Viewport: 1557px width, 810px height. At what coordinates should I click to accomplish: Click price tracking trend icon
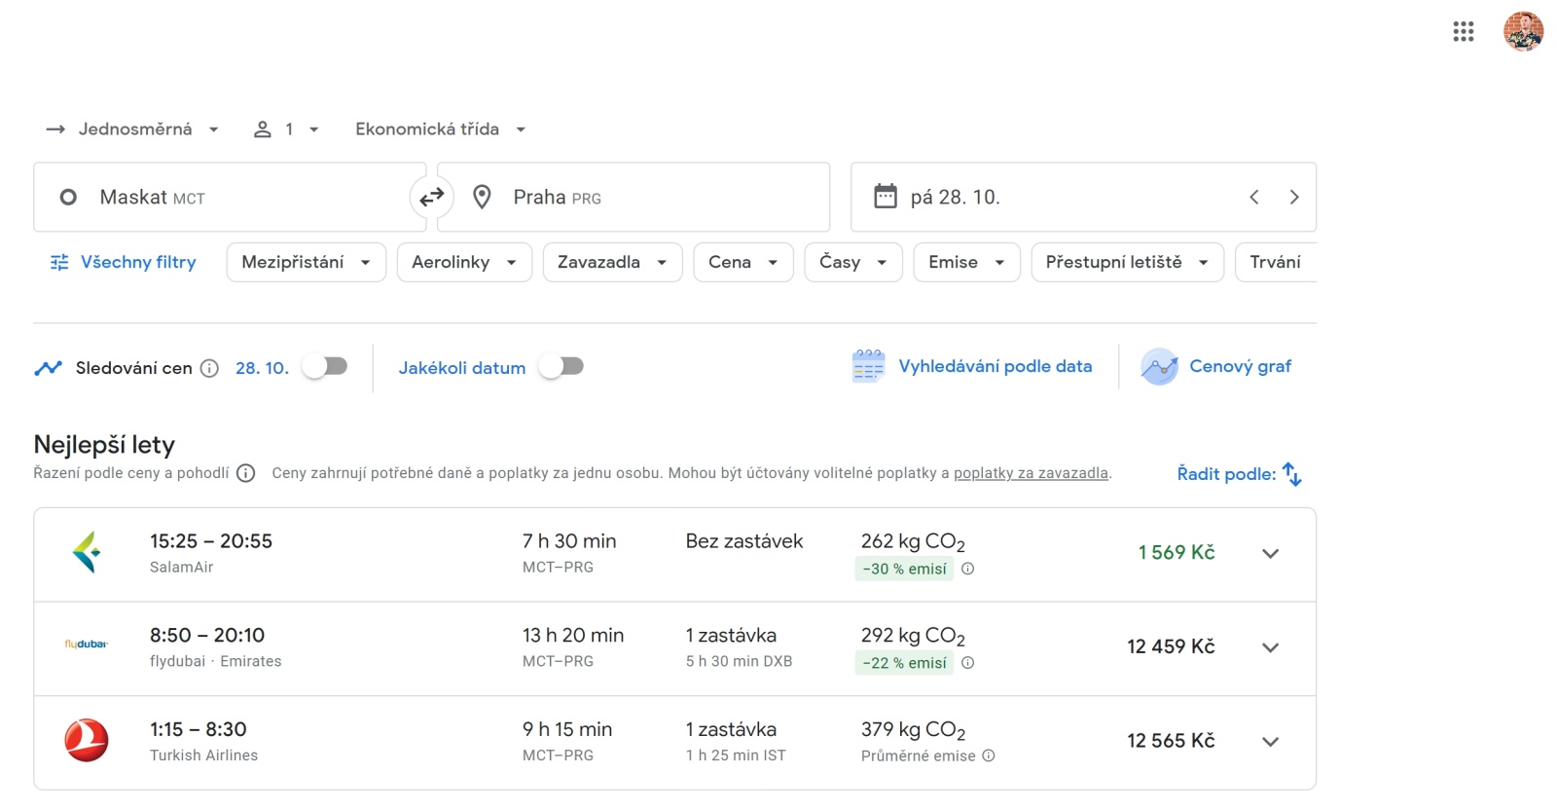[48, 368]
